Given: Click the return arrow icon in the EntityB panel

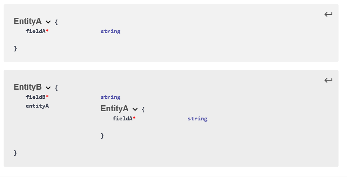Looking at the screenshot, I should pyautogui.click(x=328, y=81).
